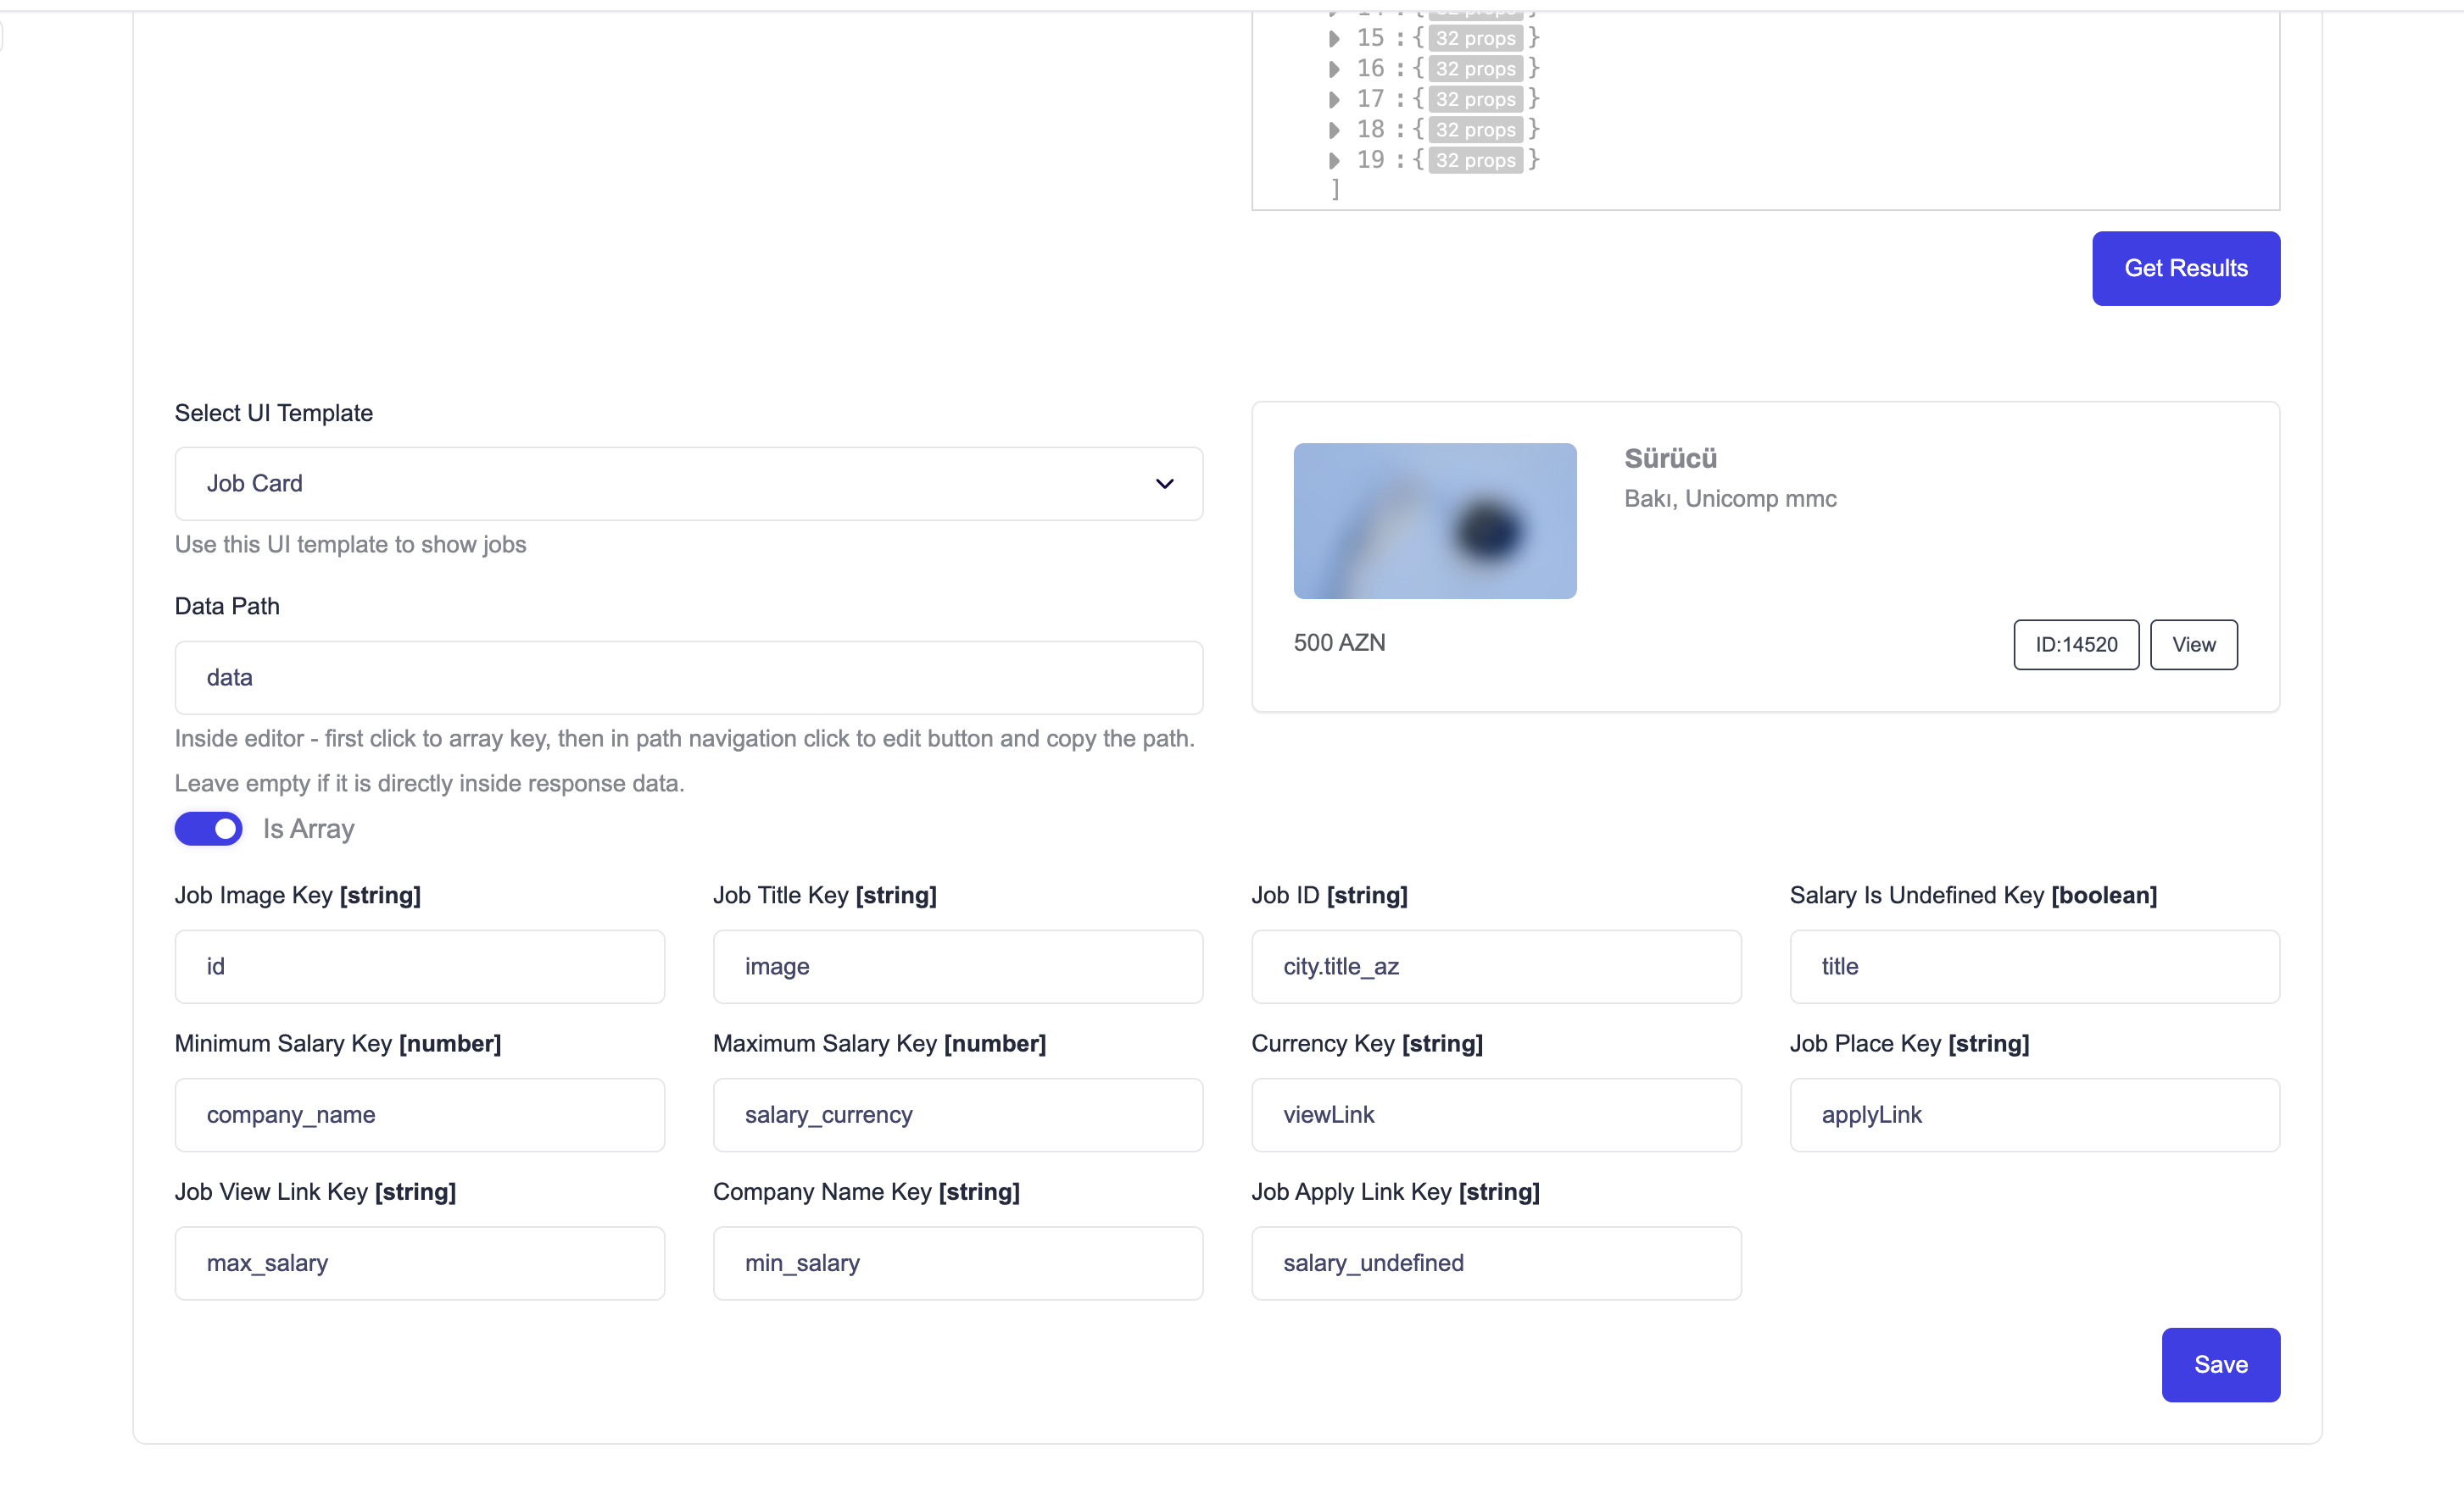Click the Data Path input containing 'data'

688,678
